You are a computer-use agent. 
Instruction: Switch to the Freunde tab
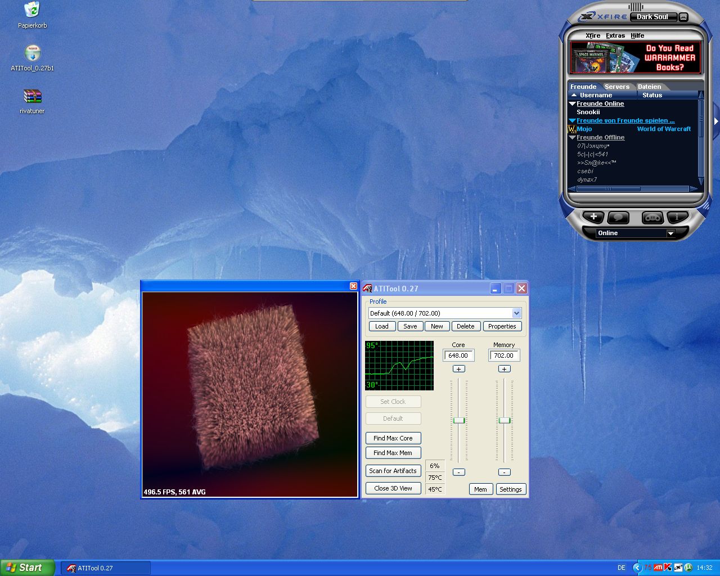click(583, 87)
